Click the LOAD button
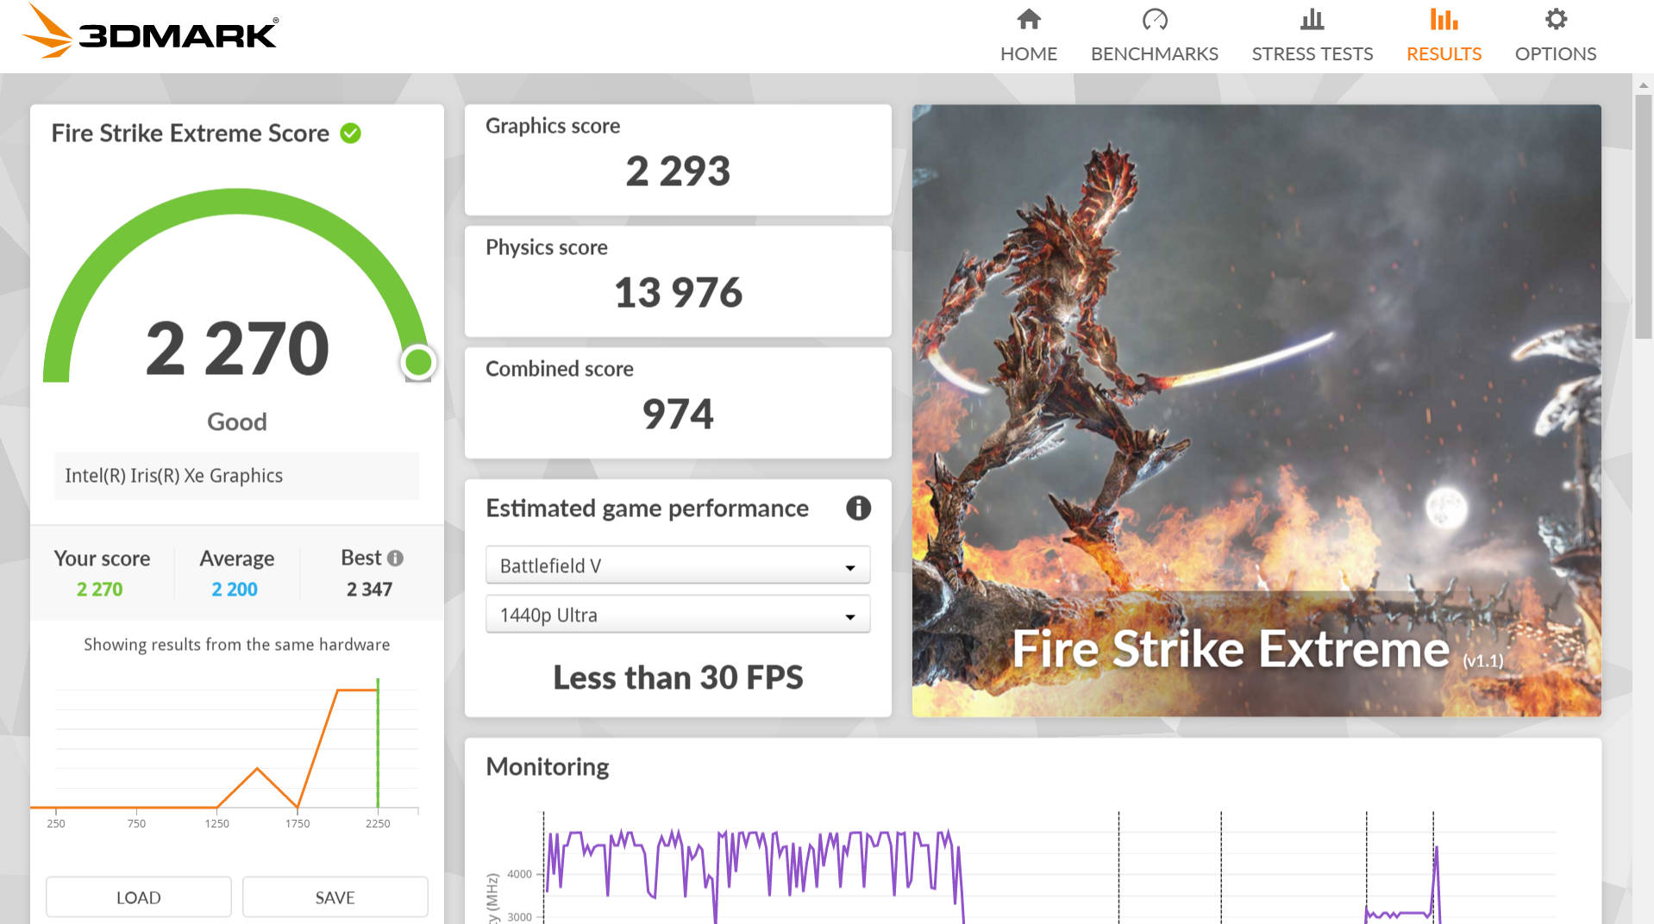The image size is (1654, 924). [138, 897]
